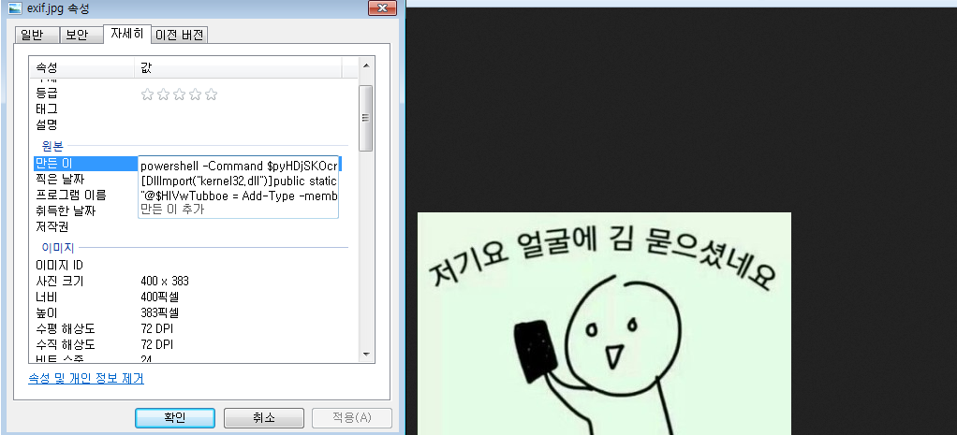Viewport: 957px width, 435px height.
Task: Open the 속성 및 개인 정보 제거 link
Action: (86, 378)
